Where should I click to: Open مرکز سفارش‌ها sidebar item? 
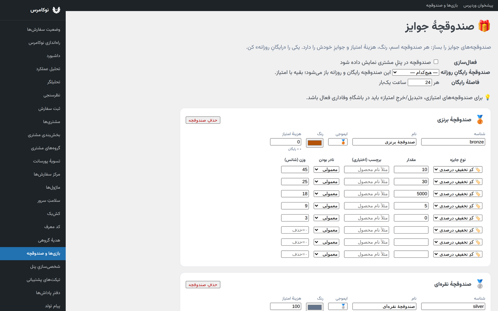pos(33,174)
